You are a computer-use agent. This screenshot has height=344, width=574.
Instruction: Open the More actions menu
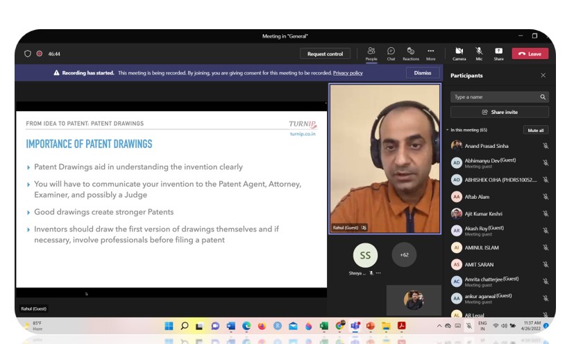[431, 53]
